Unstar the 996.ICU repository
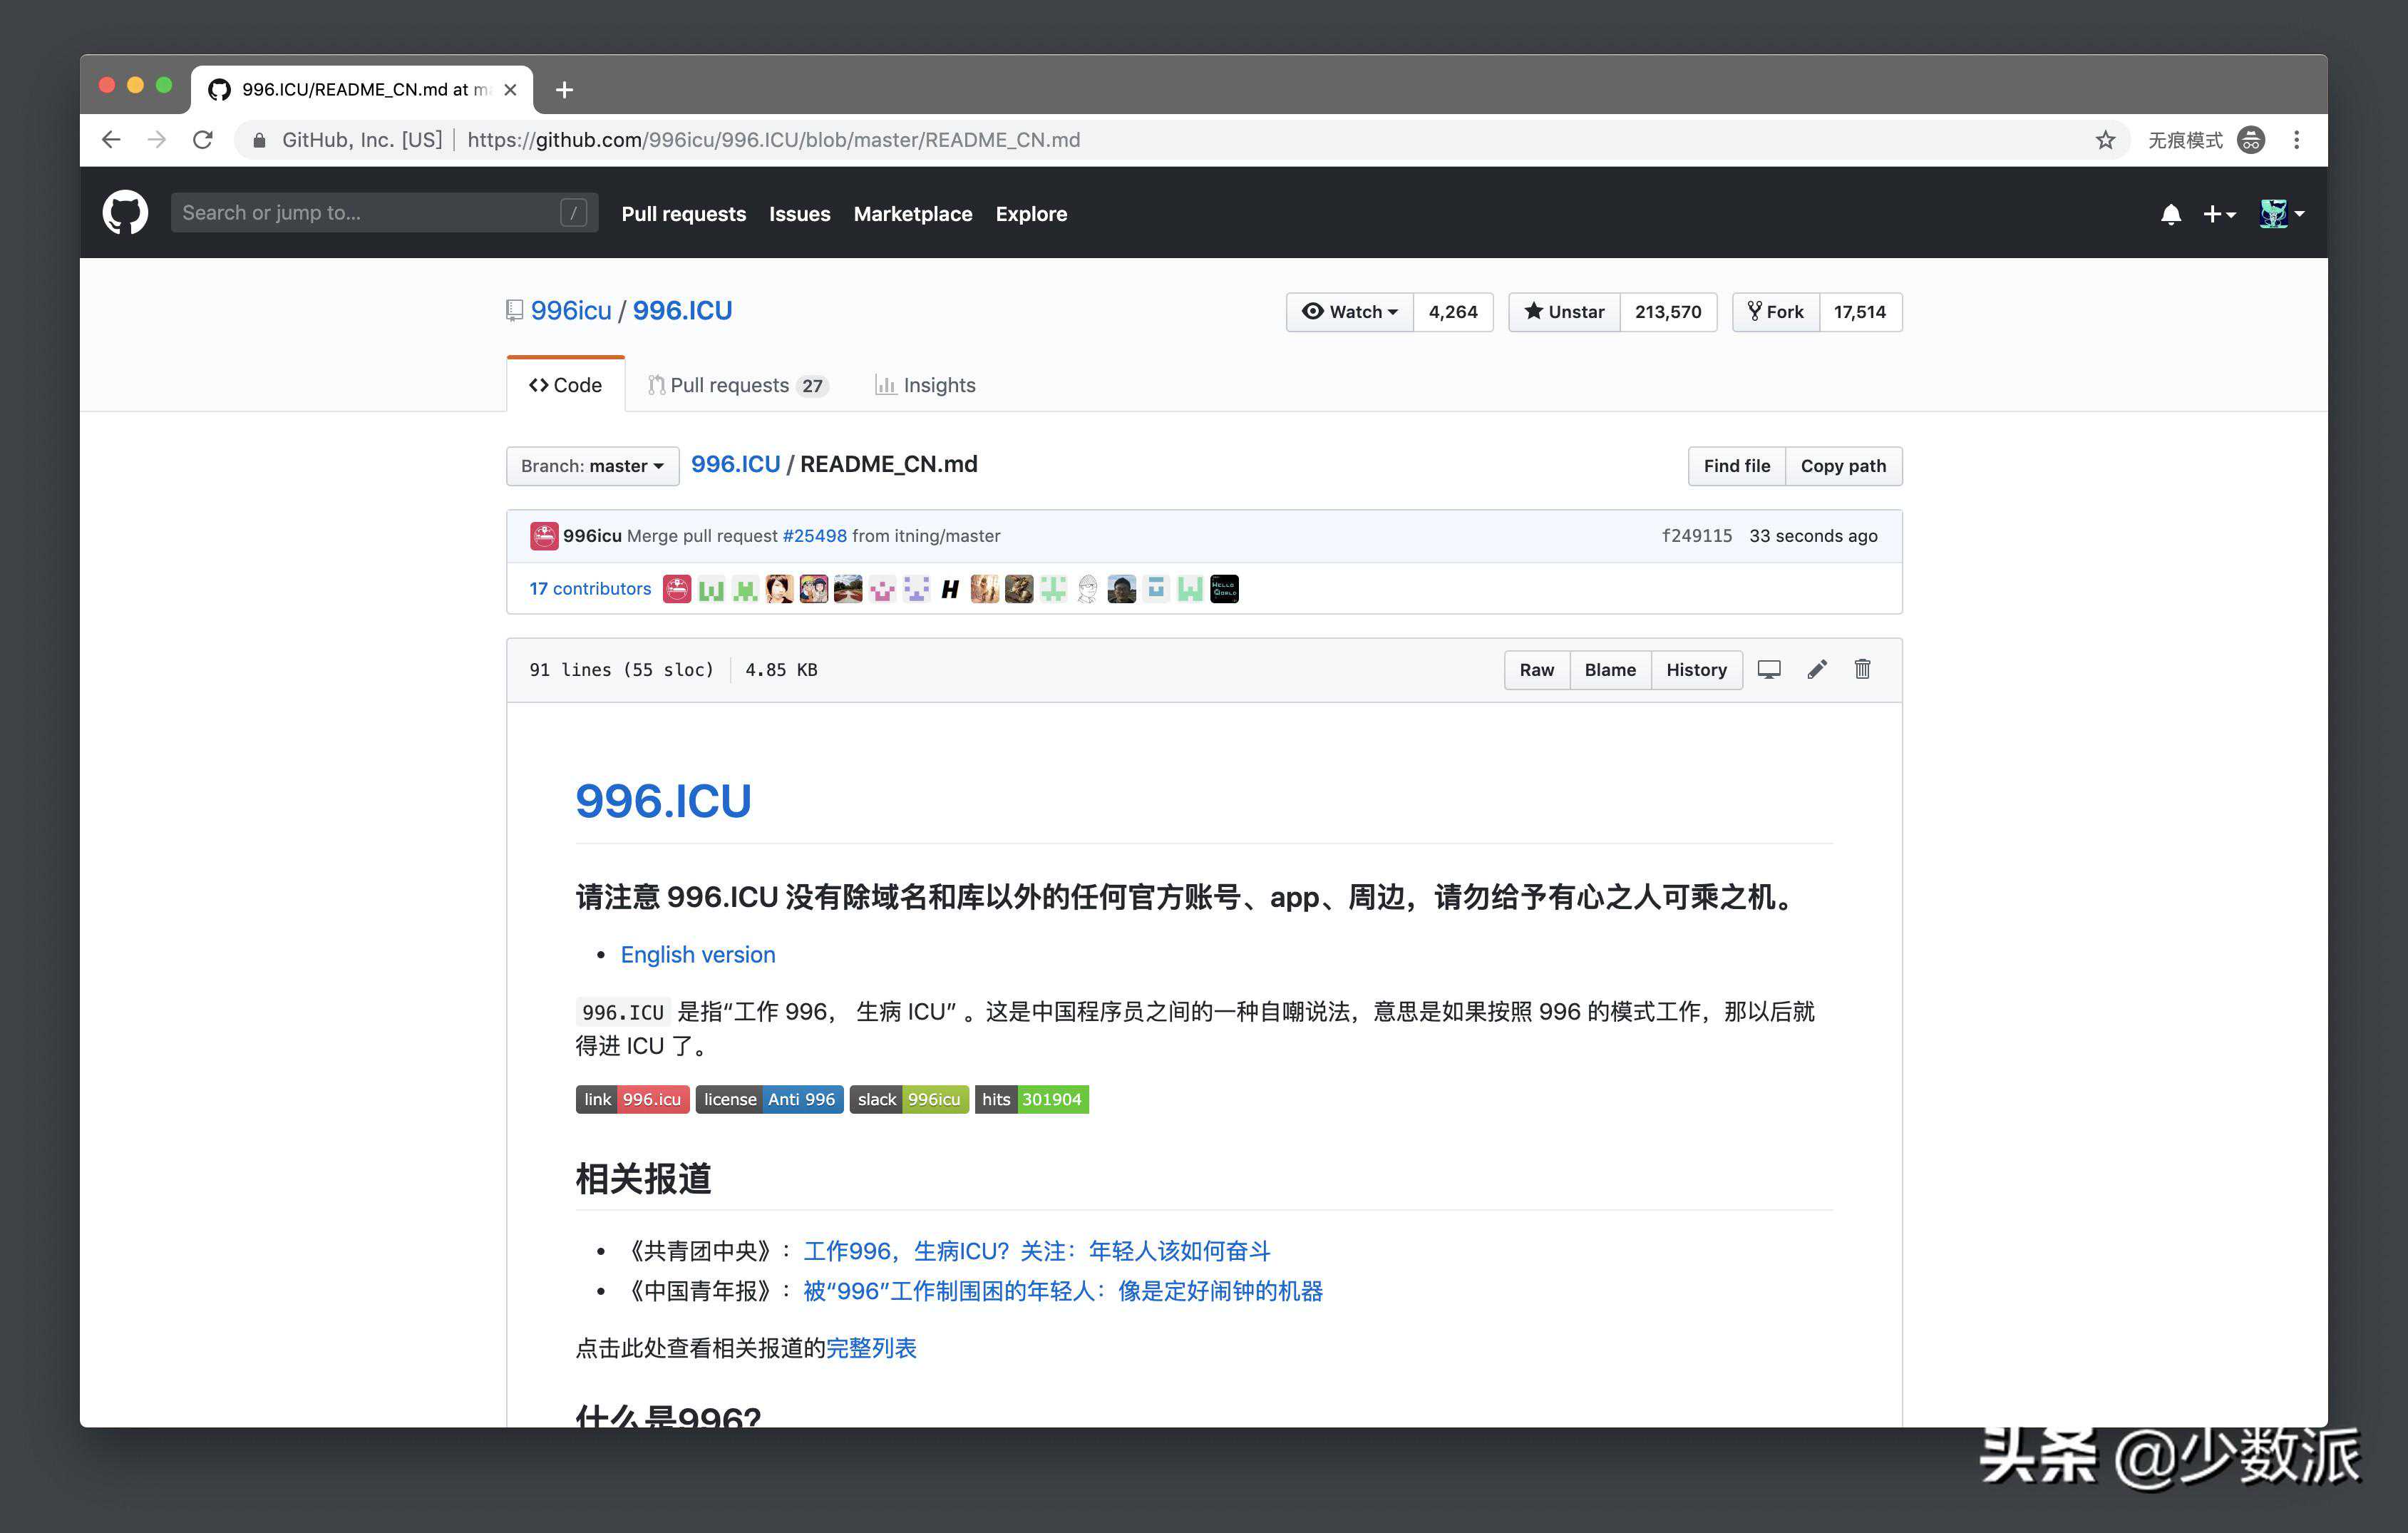 (x=1564, y=312)
